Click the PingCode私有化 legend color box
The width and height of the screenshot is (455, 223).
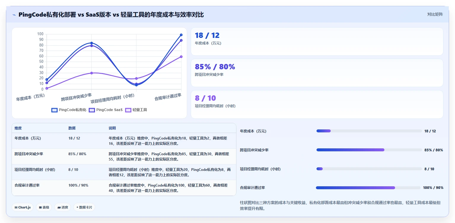pyautogui.click(x=54, y=110)
